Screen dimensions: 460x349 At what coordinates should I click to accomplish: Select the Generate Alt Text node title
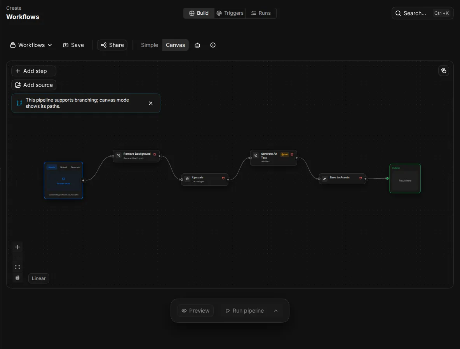[269, 155]
